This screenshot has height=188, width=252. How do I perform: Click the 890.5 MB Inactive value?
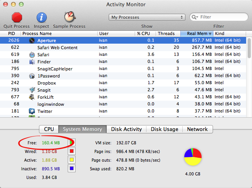click(x=51, y=169)
